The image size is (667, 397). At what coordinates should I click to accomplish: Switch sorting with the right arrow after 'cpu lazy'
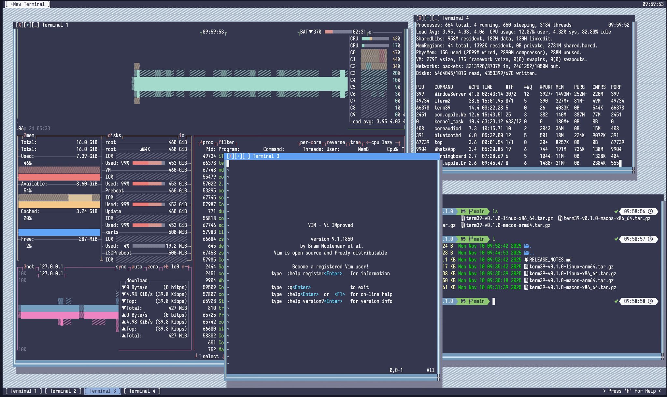[x=398, y=142]
